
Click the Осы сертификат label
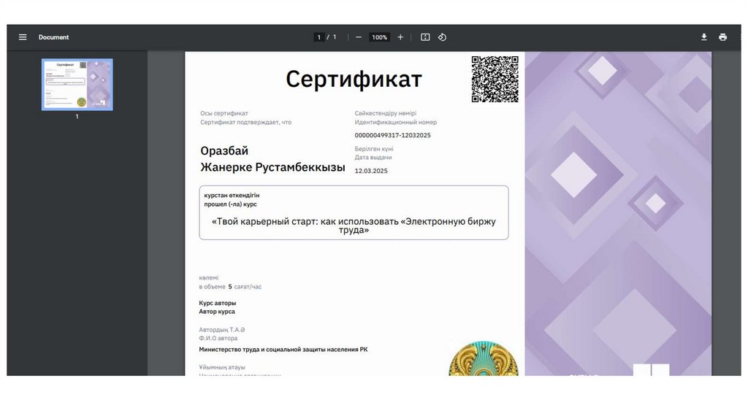coord(224,113)
